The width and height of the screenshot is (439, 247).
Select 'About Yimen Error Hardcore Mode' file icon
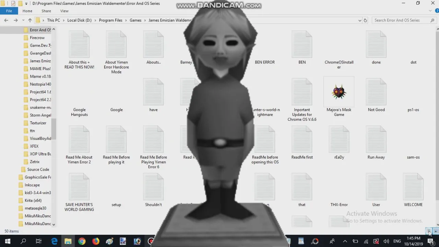click(116, 44)
